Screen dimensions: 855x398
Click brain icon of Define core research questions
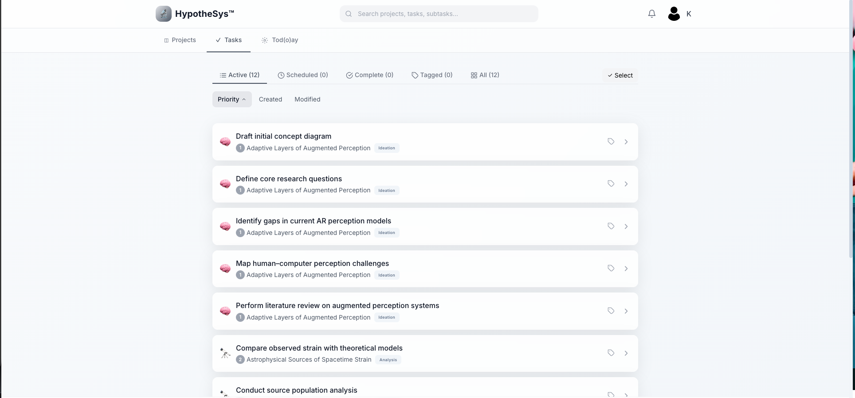(225, 184)
